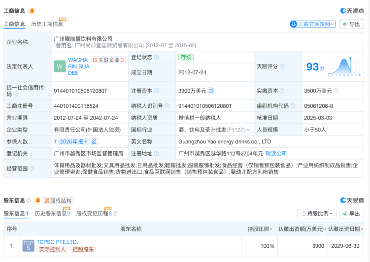Click bell alert icon in 股东信息 section
The width and height of the screenshot is (370, 262).
point(37,200)
